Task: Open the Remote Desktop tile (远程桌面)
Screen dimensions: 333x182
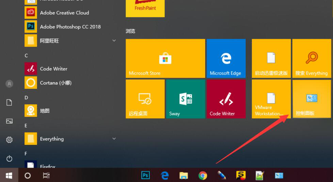Action: 145,99
